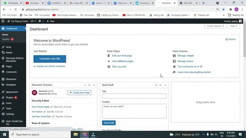Image resolution: width=246 pixels, height=138 pixels.
Task: Stop loading the page button
Action: (x=15, y=9)
